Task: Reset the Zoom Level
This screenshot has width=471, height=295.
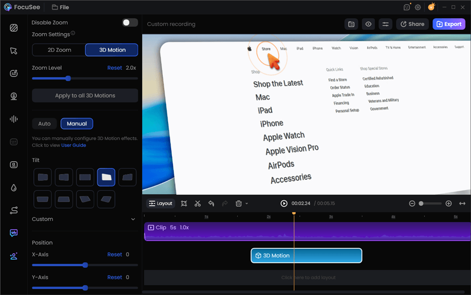Action: [115, 68]
